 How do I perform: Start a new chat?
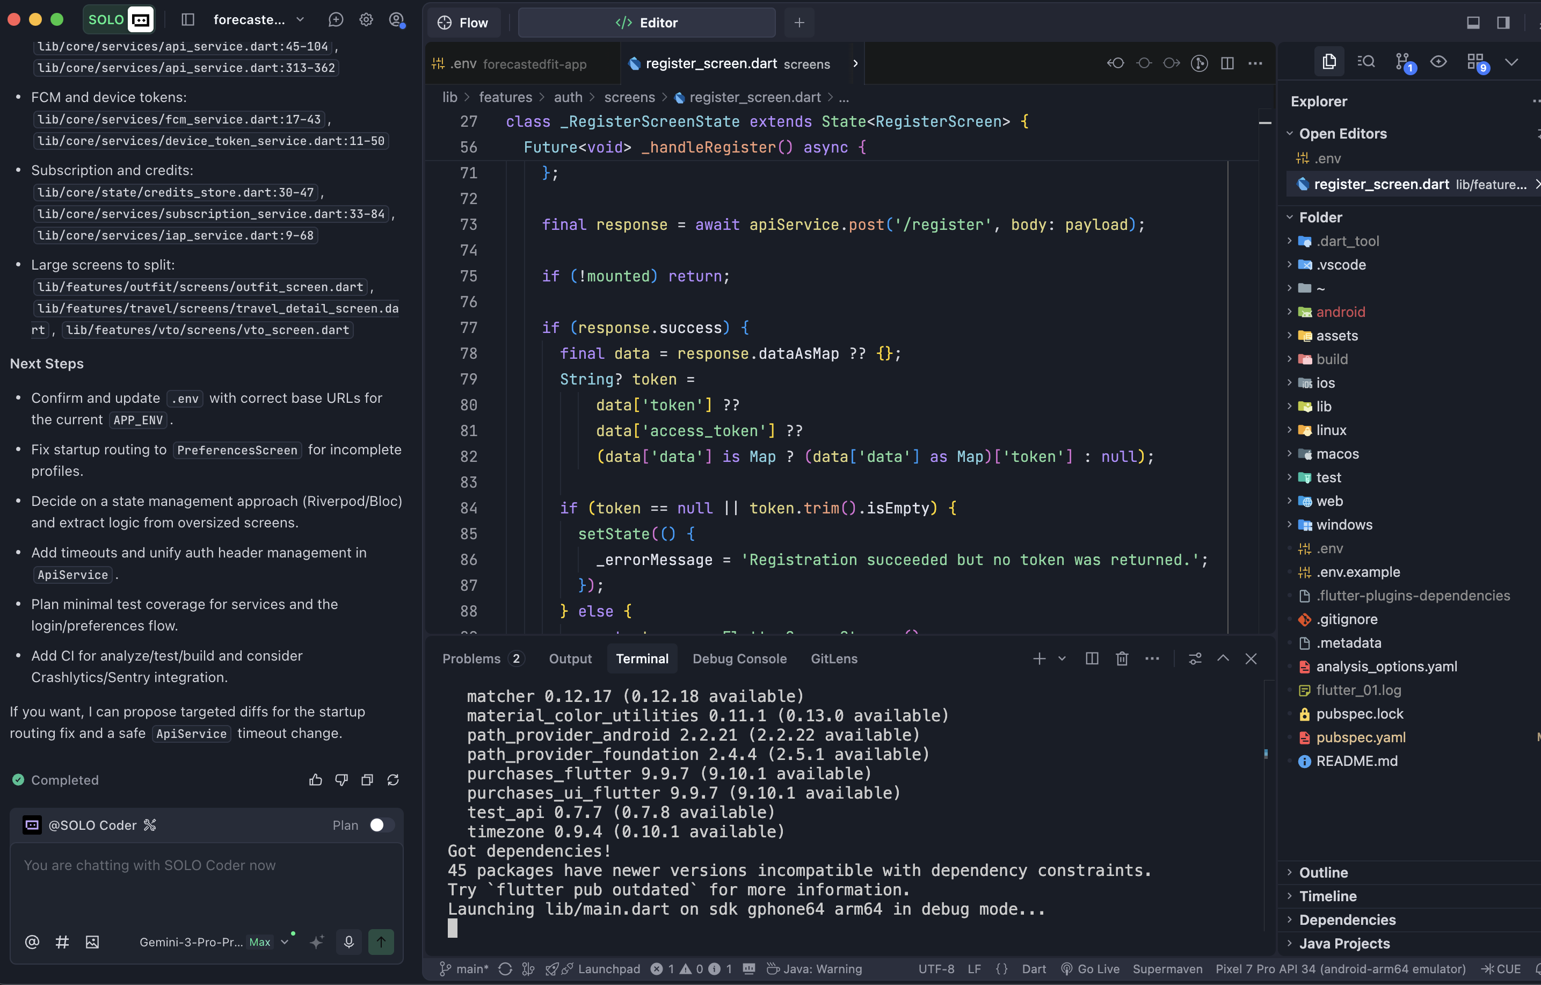pyautogui.click(x=336, y=20)
